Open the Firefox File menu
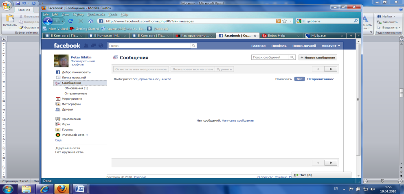The width and height of the screenshot is (404, 194). point(46,14)
